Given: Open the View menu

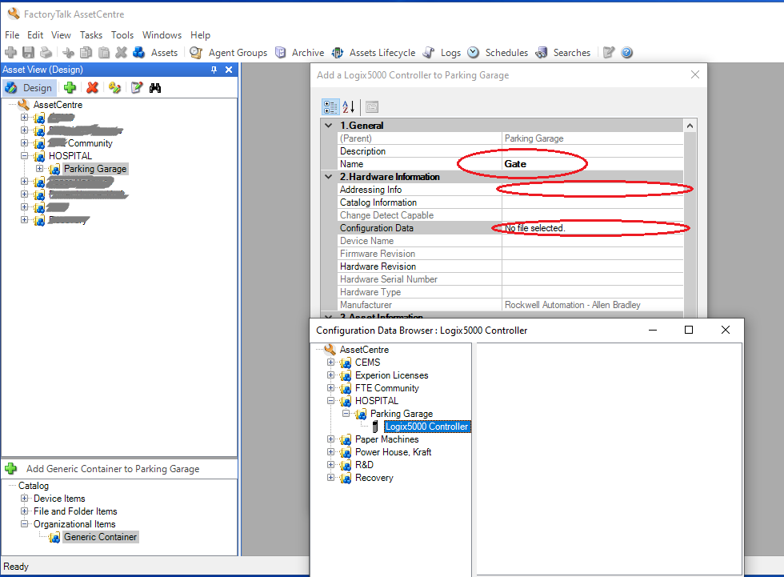Looking at the screenshot, I should pyautogui.click(x=61, y=35).
